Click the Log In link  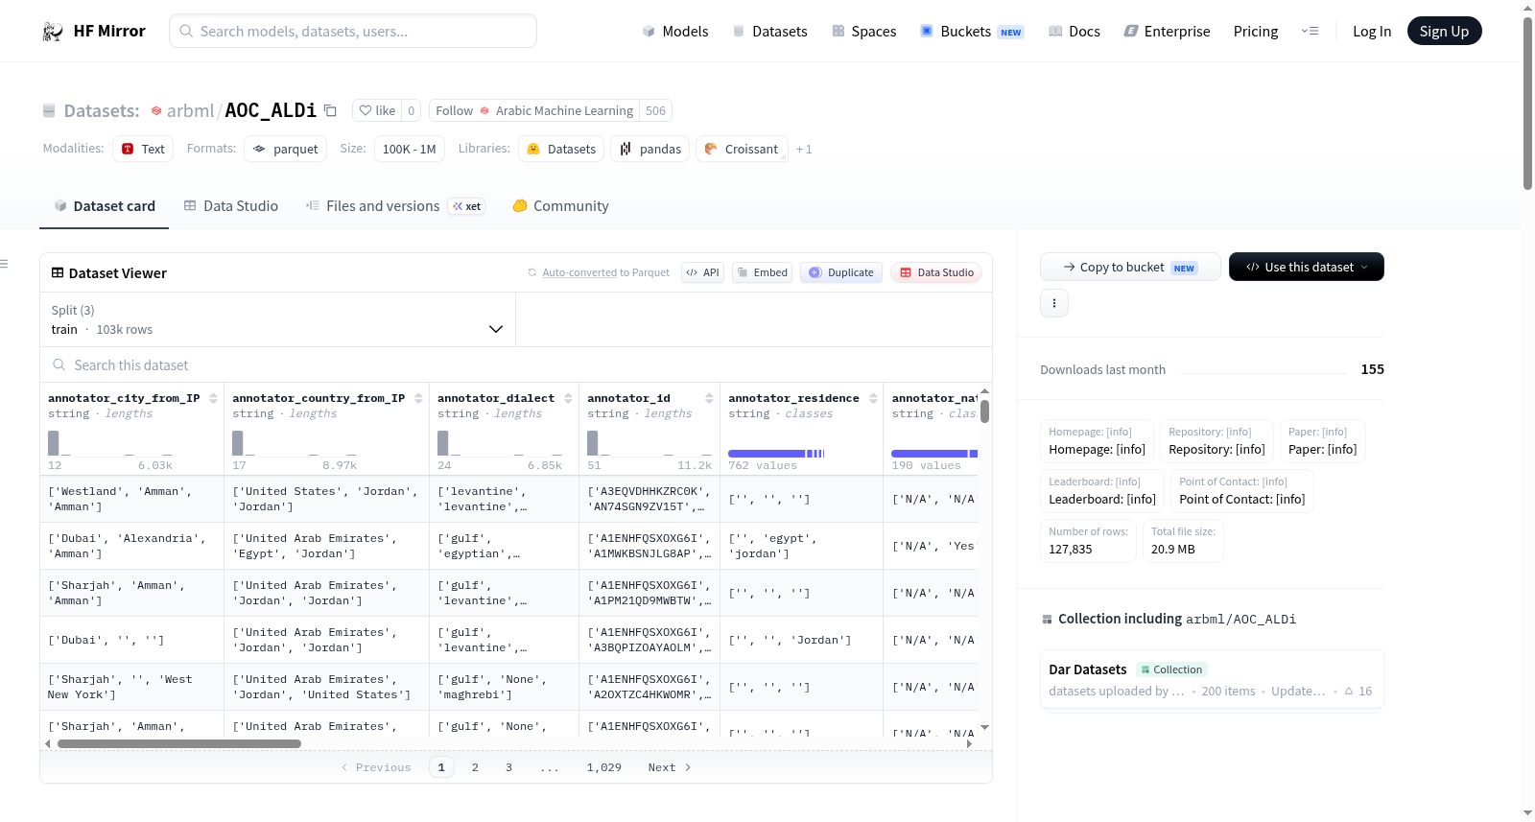point(1372,32)
